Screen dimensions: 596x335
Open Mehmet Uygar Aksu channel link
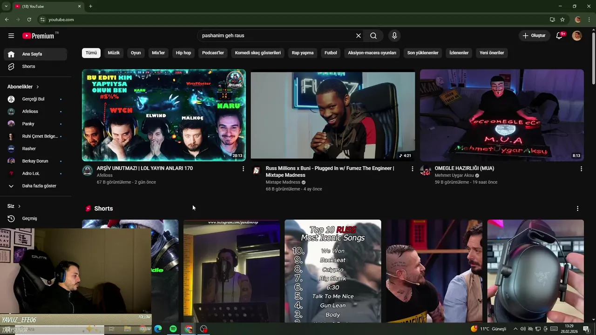454,175
